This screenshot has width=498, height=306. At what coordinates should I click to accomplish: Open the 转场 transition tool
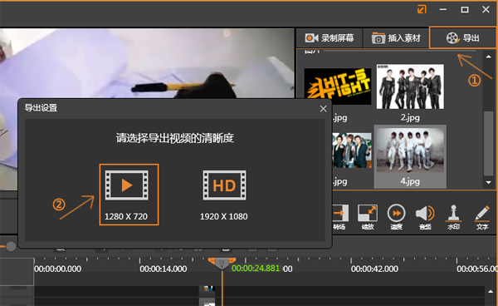(x=339, y=217)
